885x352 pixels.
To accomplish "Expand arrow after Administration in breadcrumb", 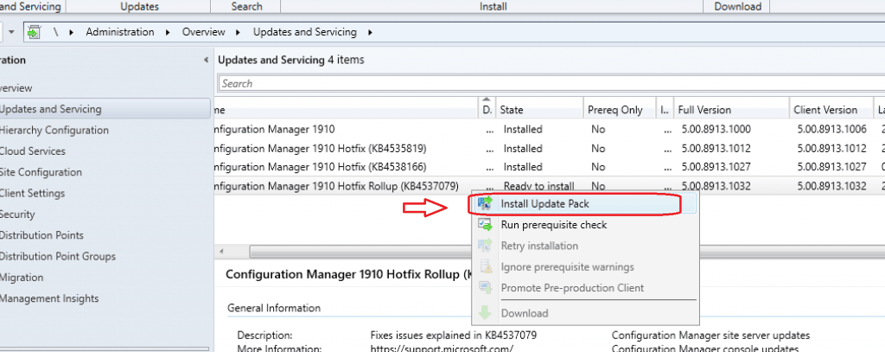I will pos(169,32).
